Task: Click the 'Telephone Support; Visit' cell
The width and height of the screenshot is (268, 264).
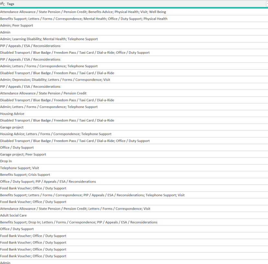Action: 134,168
